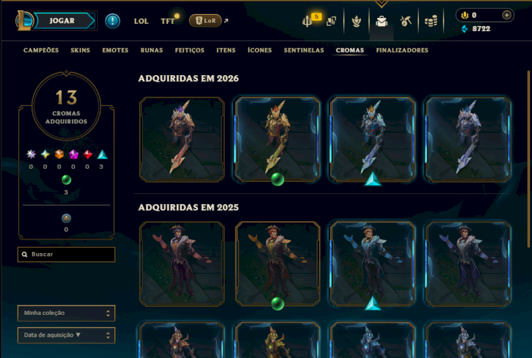The width and height of the screenshot is (532, 358).
Task: Open the overlapping squares icon next to Loot
Action: pos(331,21)
